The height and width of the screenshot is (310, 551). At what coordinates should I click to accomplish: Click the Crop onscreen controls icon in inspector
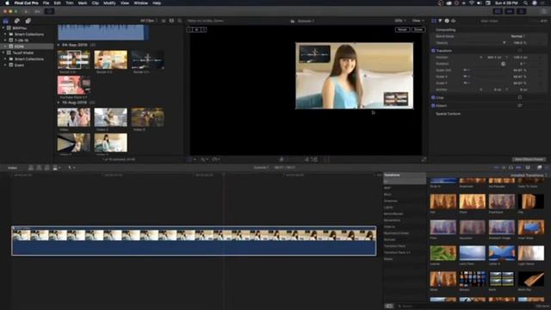point(520,97)
